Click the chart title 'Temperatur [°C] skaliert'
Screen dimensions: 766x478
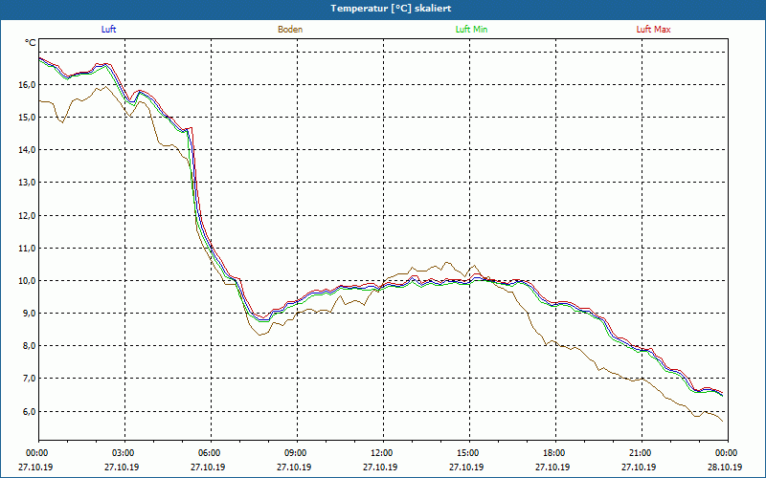tap(391, 9)
